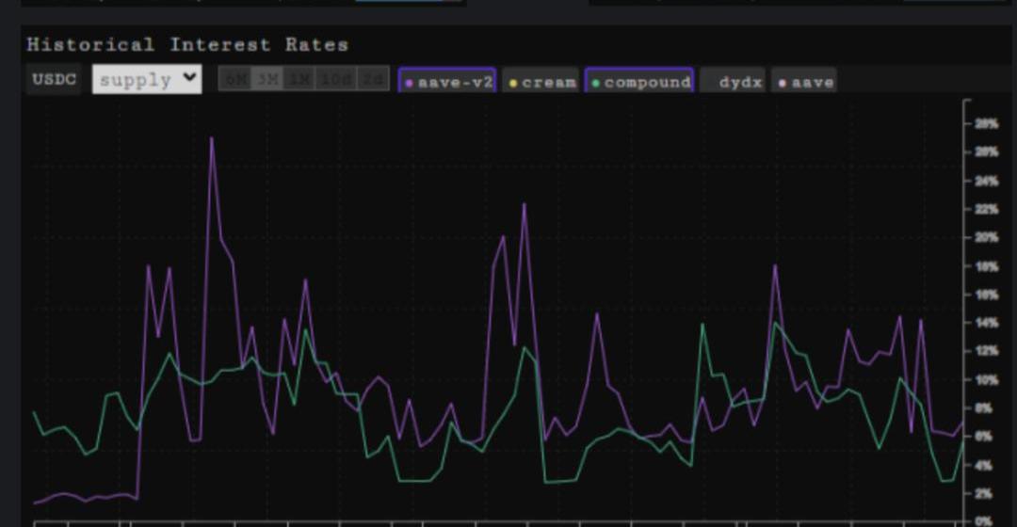The width and height of the screenshot is (1017, 527).
Task: Click the tallest purple peak on the chart
Action: point(211,138)
